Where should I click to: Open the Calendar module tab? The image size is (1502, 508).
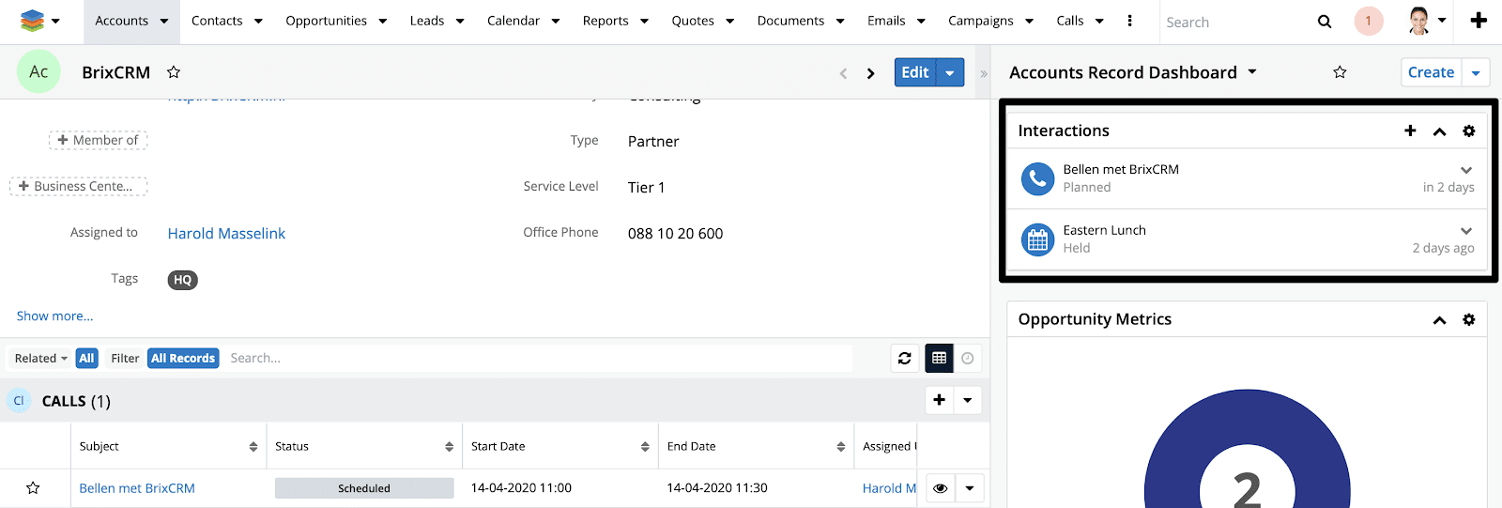pyautogui.click(x=513, y=21)
